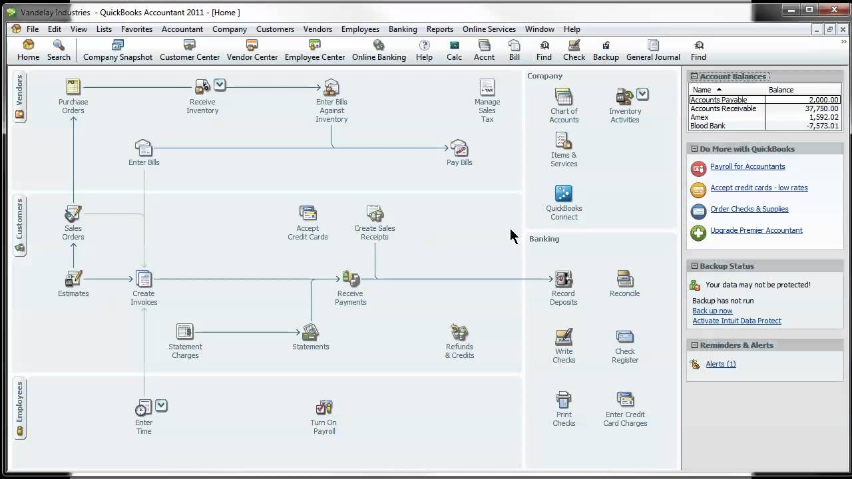Click Order Checks & Supplies link
852x479 pixels.
click(749, 209)
